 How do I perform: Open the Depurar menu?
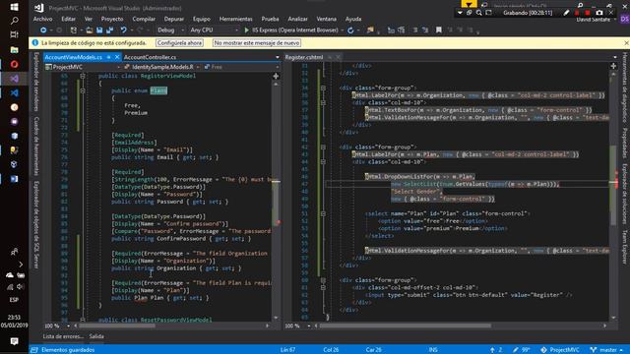coord(174,19)
